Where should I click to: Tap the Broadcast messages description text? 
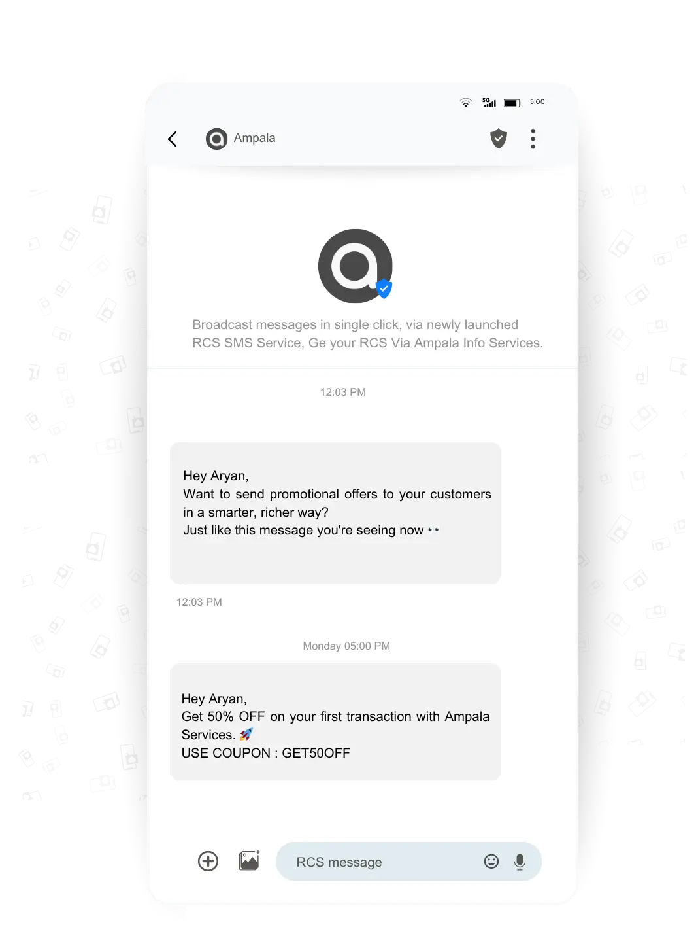tap(367, 334)
